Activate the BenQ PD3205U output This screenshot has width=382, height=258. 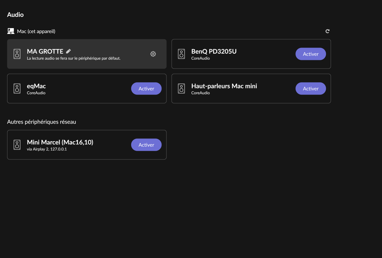click(x=311, y=54)
